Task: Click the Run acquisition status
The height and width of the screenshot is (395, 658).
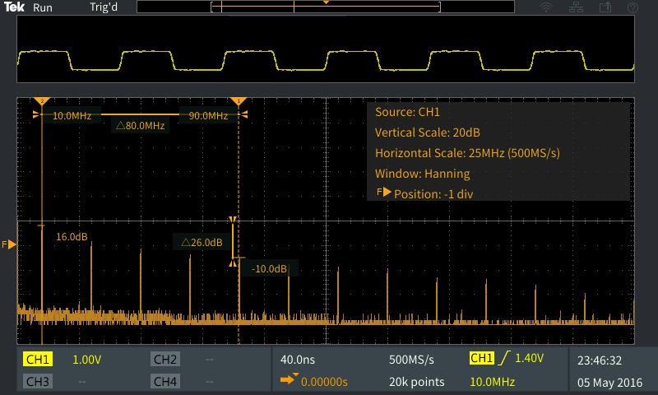Action: [x=43, y=7]
